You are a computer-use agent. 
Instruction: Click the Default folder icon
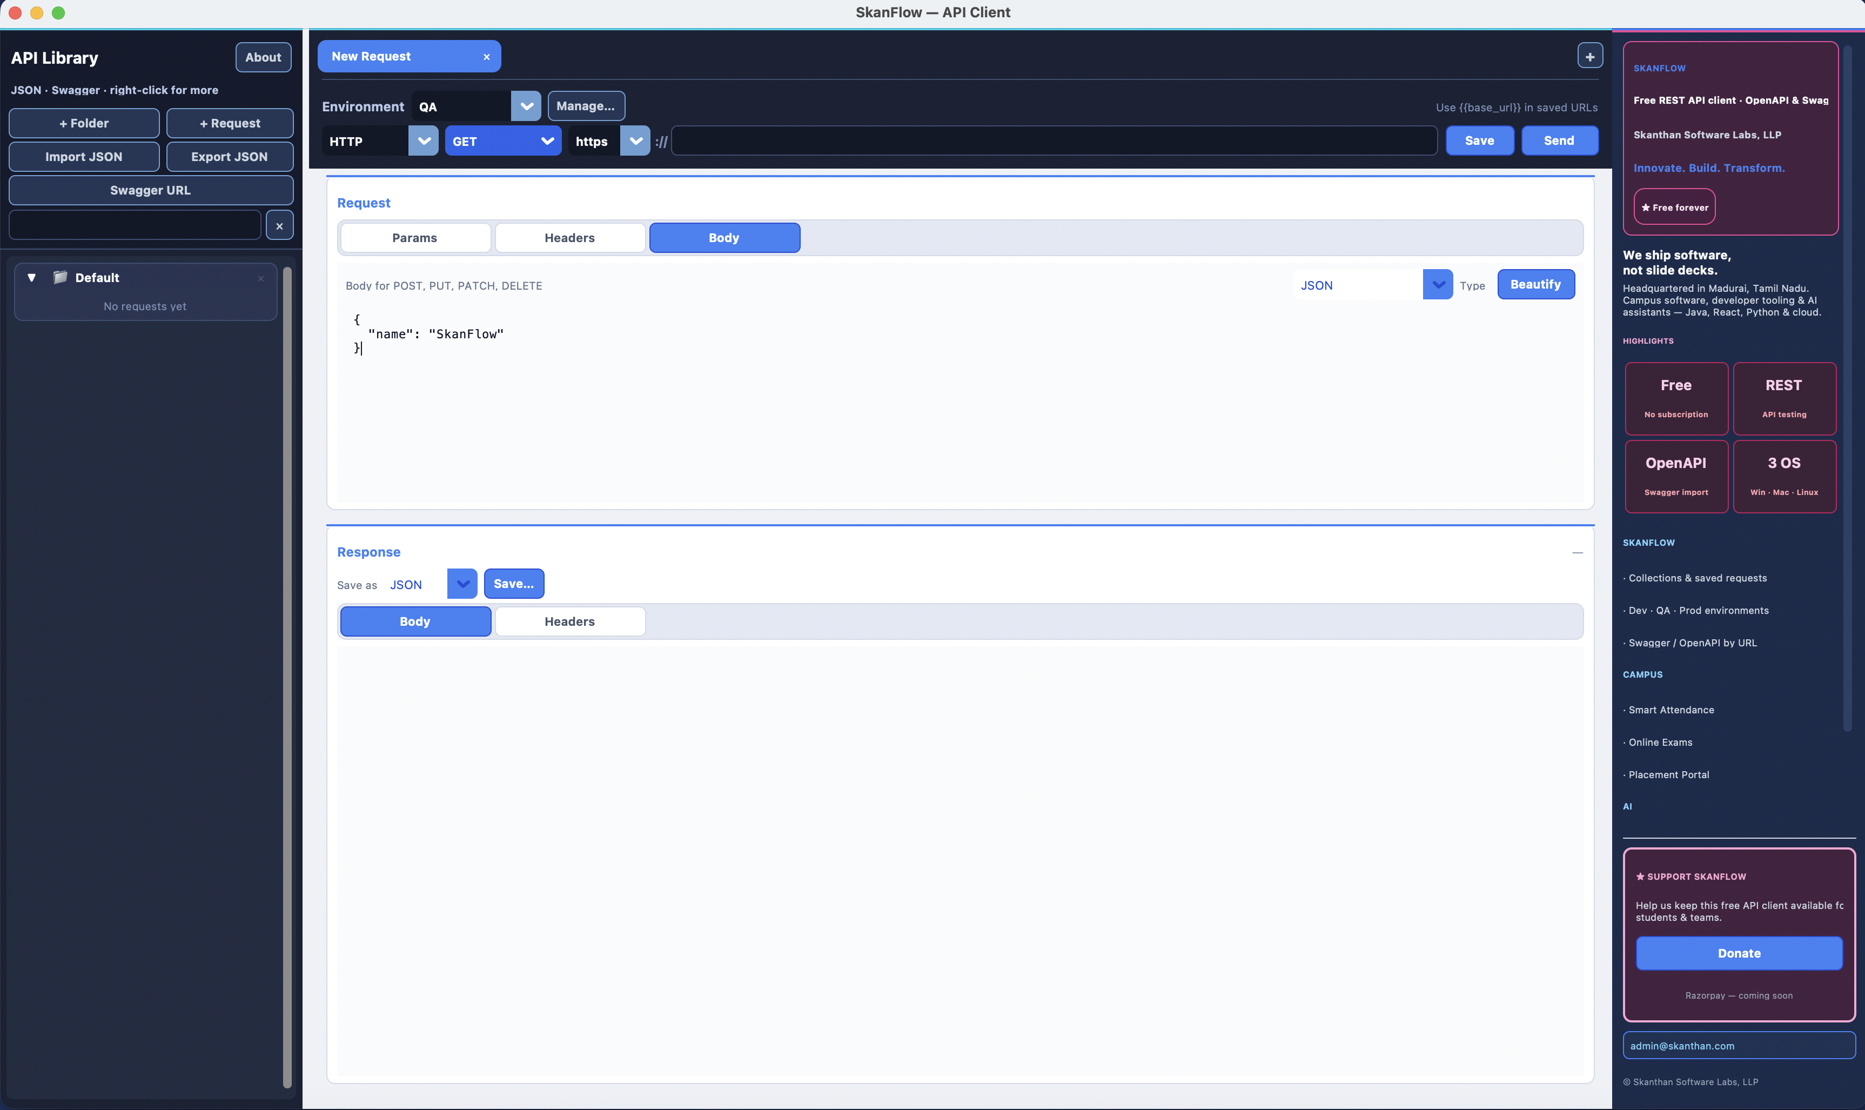tap(61, 278)
